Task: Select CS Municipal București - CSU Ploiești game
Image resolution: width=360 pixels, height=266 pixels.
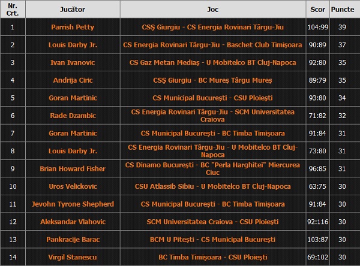Action: coord(212,97)
